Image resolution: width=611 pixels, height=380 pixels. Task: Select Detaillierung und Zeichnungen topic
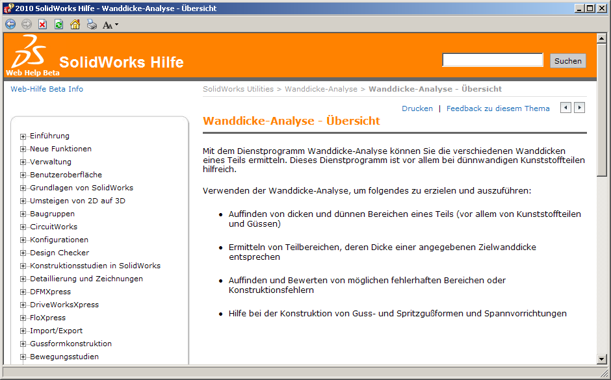coord(86,279)
